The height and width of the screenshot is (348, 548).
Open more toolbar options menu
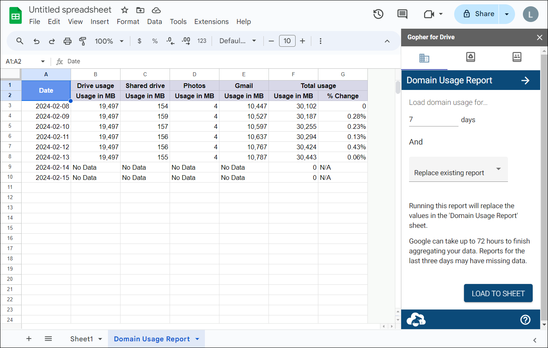(x=321, y=41)
